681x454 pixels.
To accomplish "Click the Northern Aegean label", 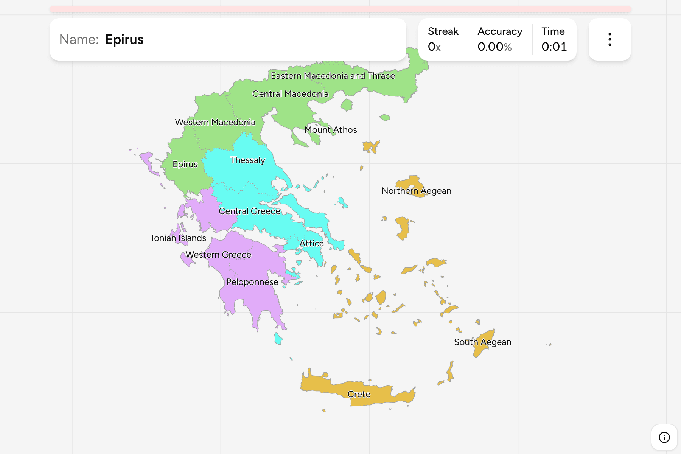I will [416, 191].
